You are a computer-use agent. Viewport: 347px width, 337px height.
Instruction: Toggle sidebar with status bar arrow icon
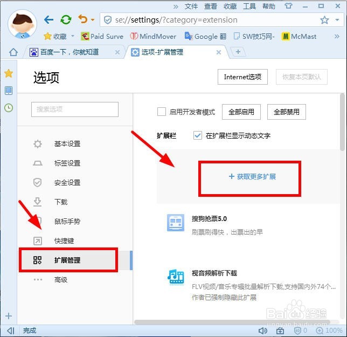(11, 331)
